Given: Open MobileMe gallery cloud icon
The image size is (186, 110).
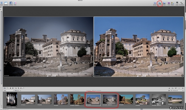Looking at the screenshot, I should point(6,3).
